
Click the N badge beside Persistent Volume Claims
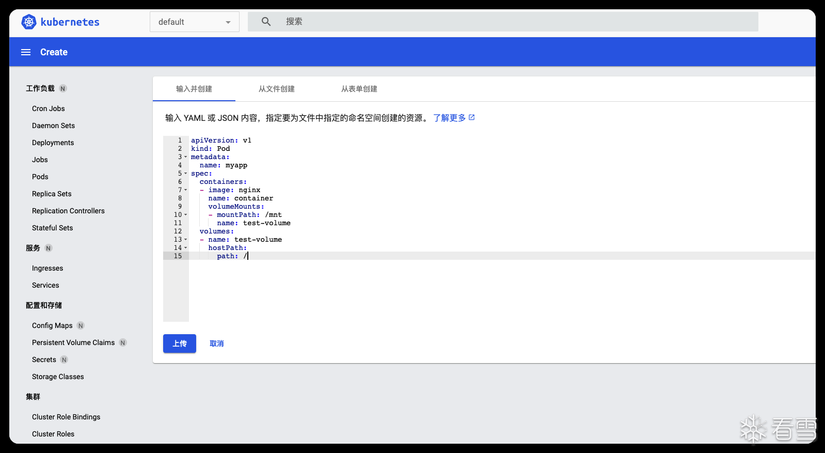[123, 342]
